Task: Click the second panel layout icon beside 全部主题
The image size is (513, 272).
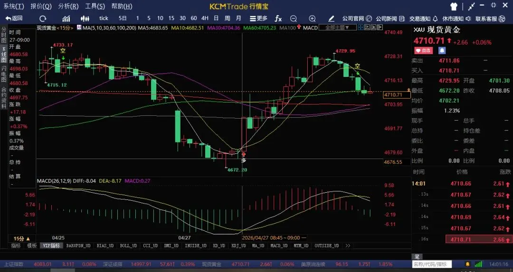Action: [x=367, y=28]
